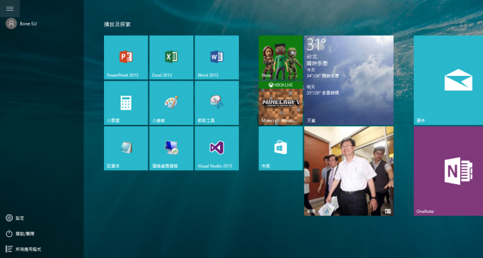The width and height of the screenshot is (483, 258).
Task: Launch the OneNote tile
Action: point(449,171)
